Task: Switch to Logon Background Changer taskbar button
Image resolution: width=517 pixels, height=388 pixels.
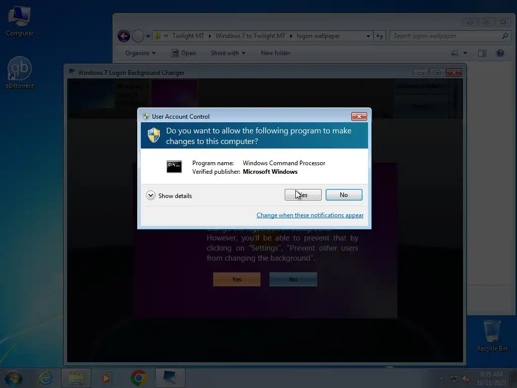Action: point(170,378)
